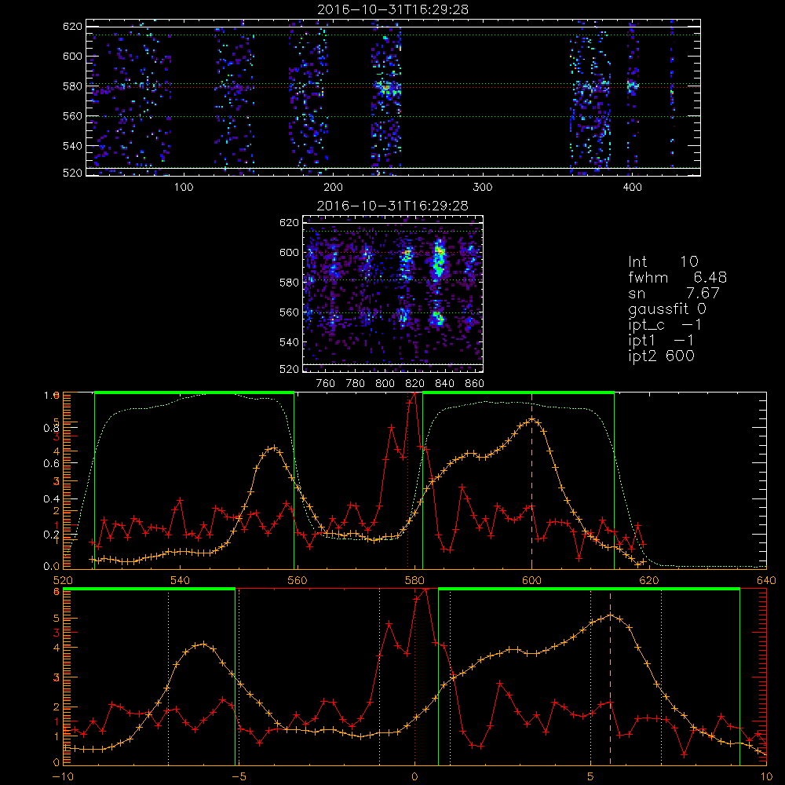785x785 pixels.
Task: Click x-axis label 580 in upper profile plot
Action: (x=414, y=580)
